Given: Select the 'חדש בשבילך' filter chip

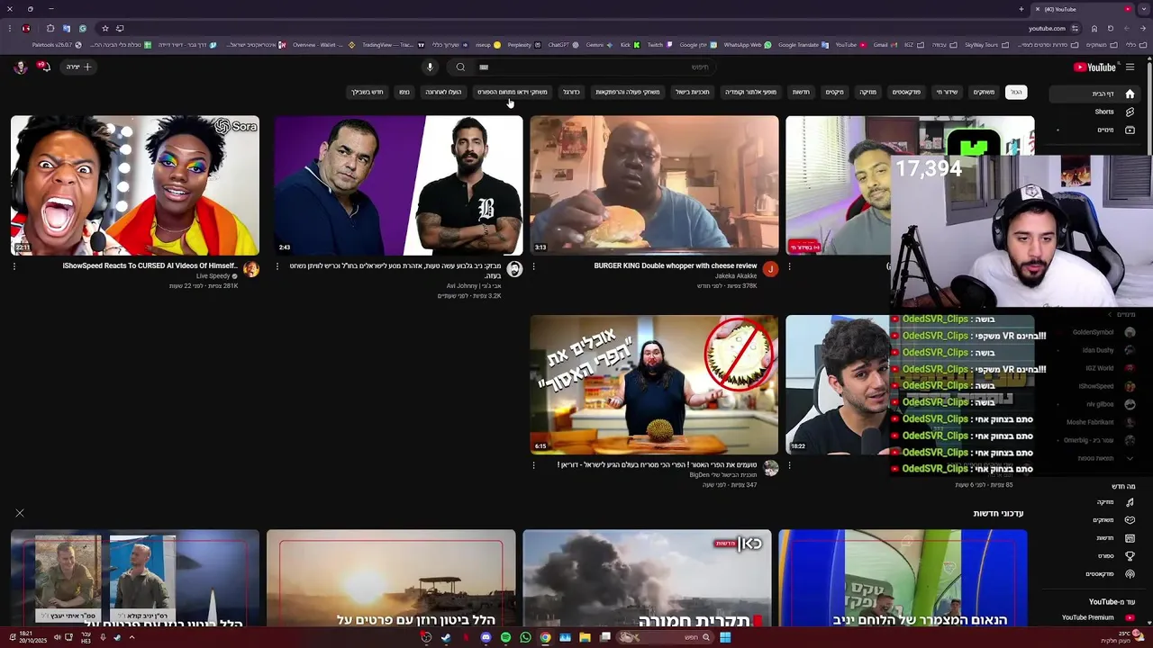Looking at the screenshot, I should point(367,92).
